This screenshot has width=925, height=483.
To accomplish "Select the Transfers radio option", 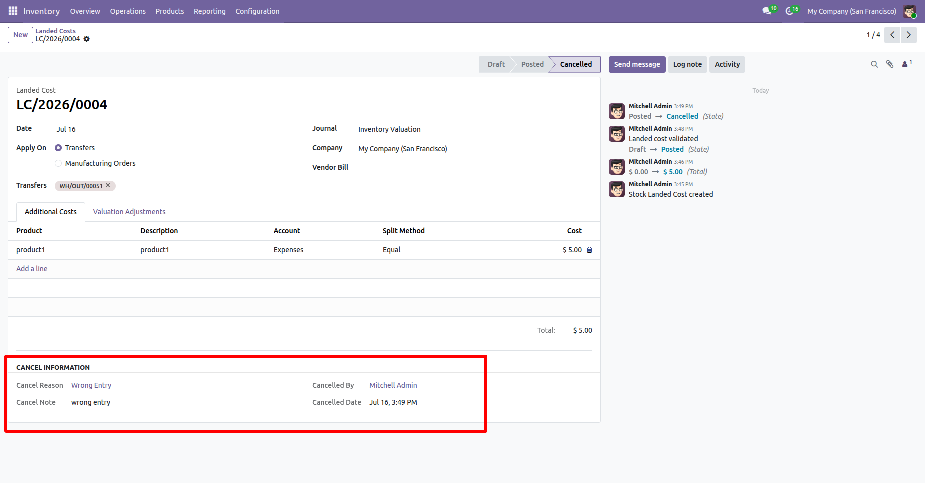I will point(58,148).
